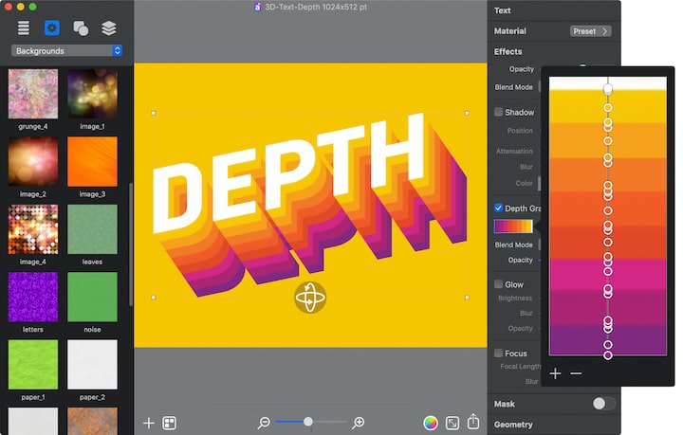Click the depth gradient color swatch

tap(513, 227)
